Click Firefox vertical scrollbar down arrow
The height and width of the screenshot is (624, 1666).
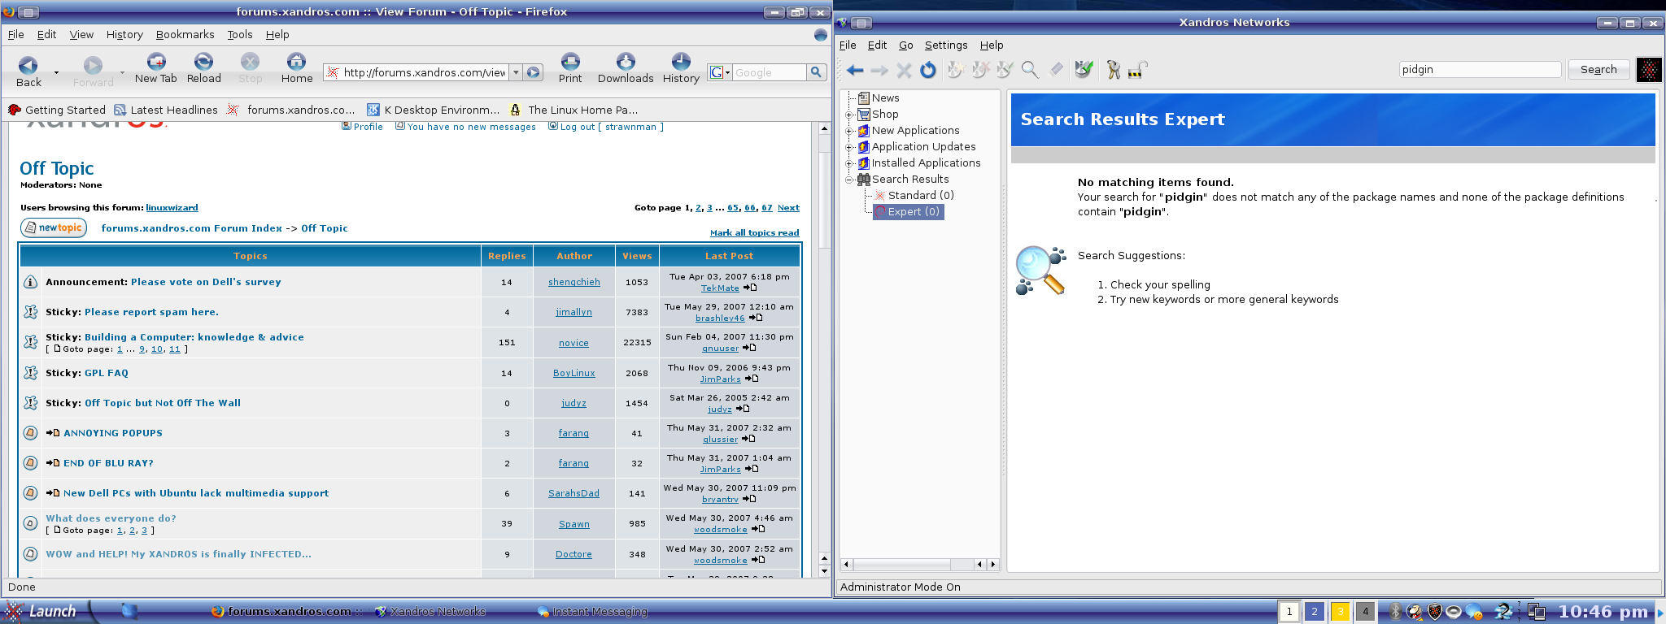pos(824,571)
